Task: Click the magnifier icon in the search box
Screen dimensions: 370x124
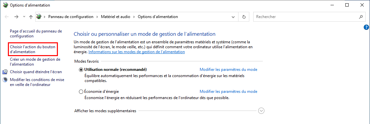Action: 360,17
